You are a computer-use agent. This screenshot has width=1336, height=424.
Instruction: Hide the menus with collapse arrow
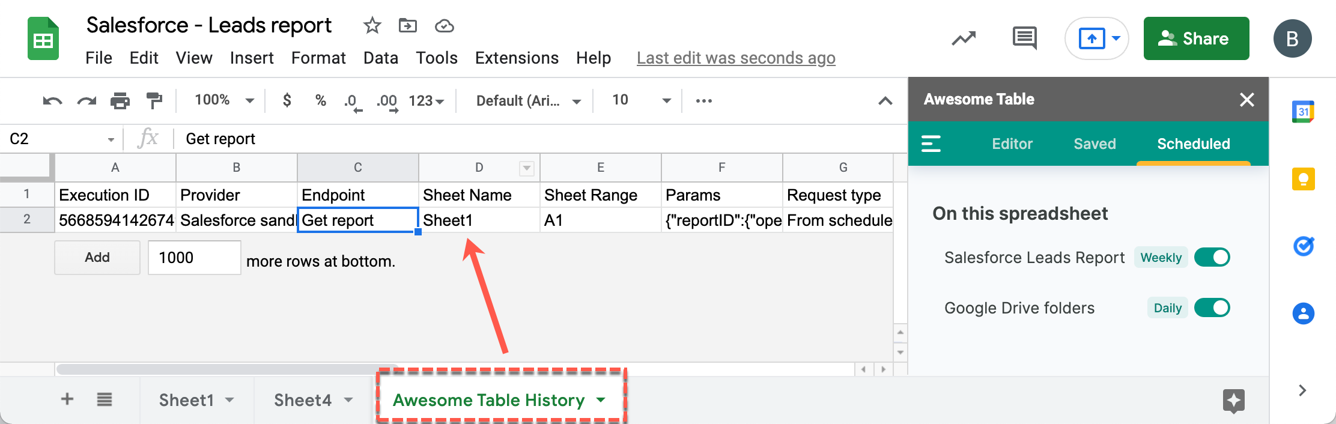pyautogui.click(x=885, y=101)
